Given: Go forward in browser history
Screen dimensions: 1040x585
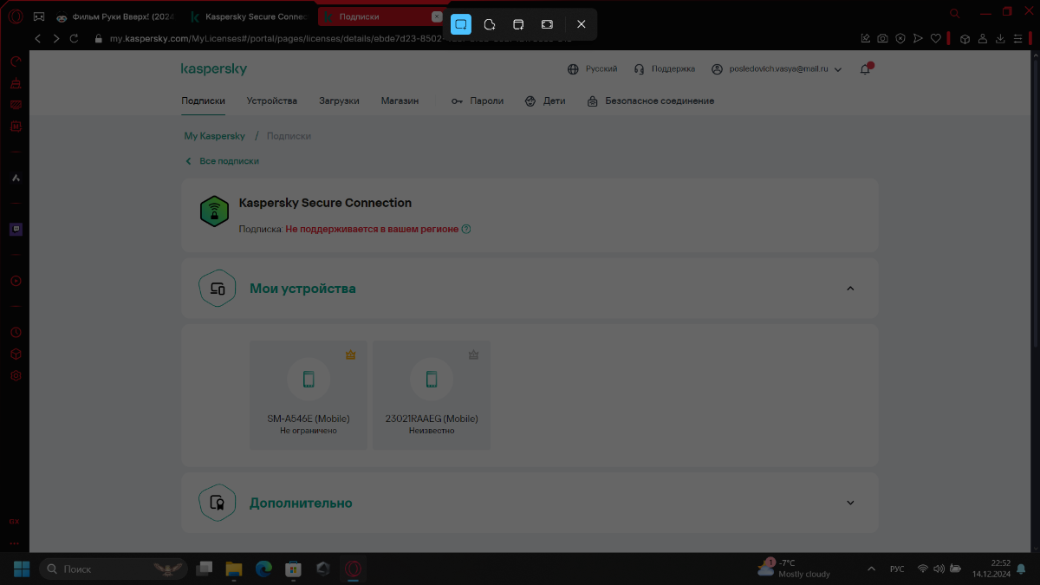Looking at the screenshot, I should click(x=55, y=39).
